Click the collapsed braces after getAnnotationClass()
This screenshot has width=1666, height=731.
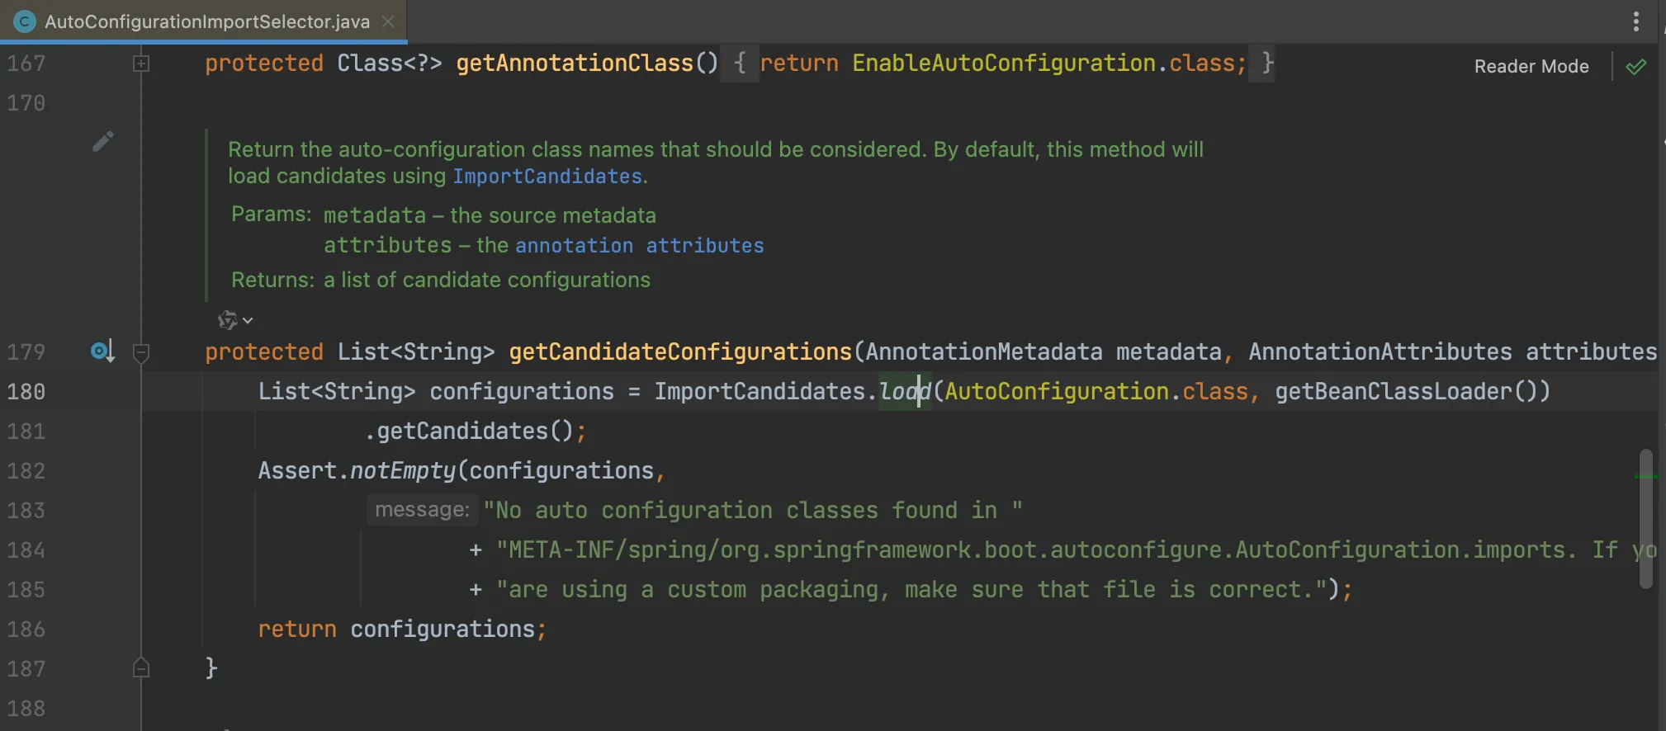[x=740, y=64]
